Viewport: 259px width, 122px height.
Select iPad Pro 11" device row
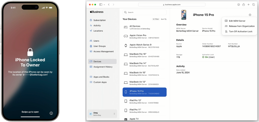[145, 111]
